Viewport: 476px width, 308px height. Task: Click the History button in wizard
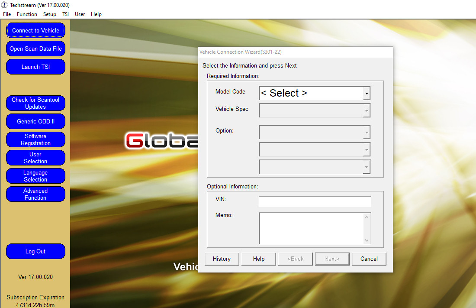(x=222, y=259)
